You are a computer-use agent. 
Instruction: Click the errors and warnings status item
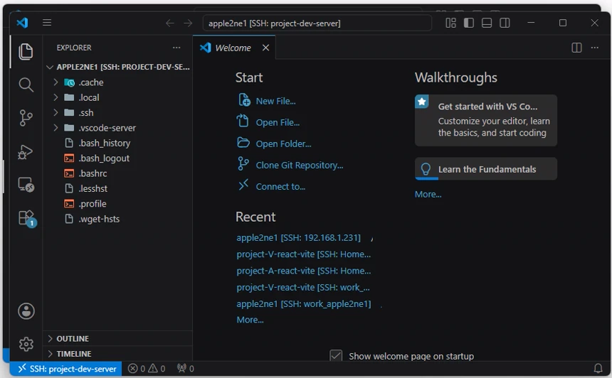(x=147, y=369)
